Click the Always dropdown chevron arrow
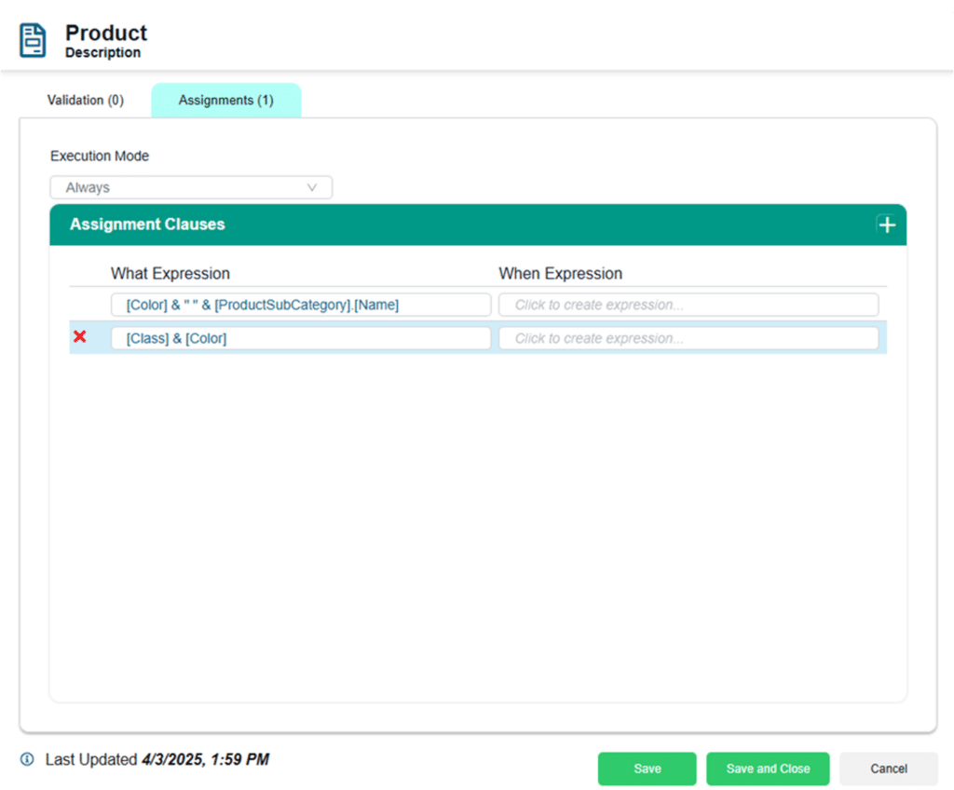This screenshot has width=954, height=790. (312, 187)
